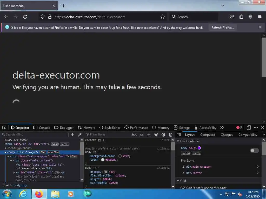Screen dimensions: 266x199
Task: Open the Performance tab
Action: click(x=136, y=127)
